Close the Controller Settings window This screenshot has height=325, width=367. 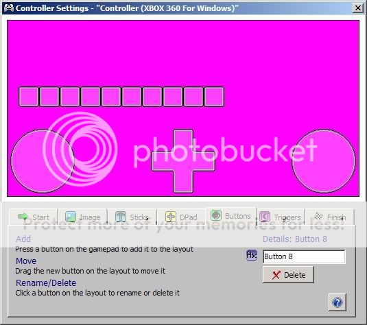coord(358,8)
